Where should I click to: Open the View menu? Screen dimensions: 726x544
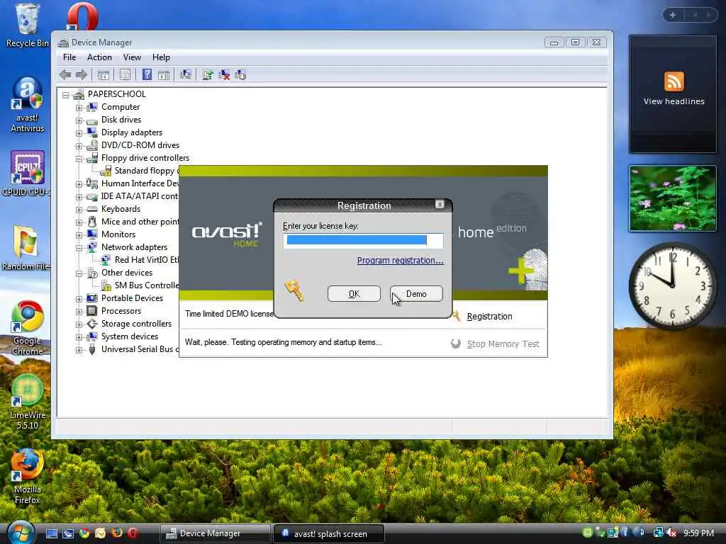(x=132, y=57)
